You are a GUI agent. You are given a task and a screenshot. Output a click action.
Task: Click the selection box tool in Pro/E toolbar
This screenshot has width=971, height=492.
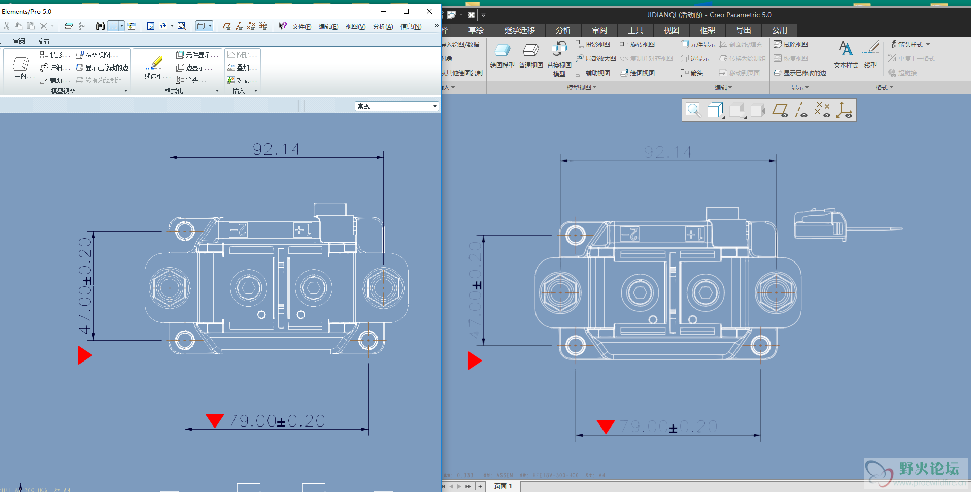113,26
